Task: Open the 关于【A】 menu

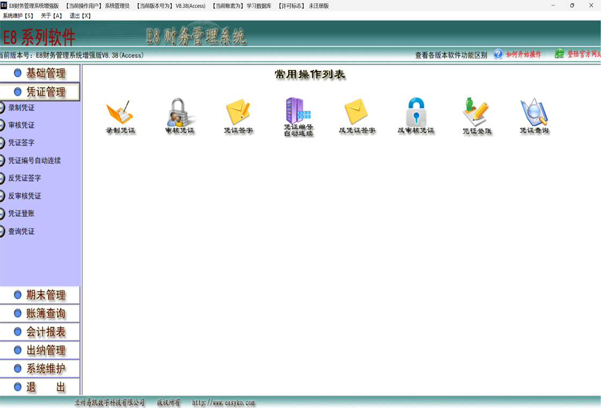Action: [52, 16]
